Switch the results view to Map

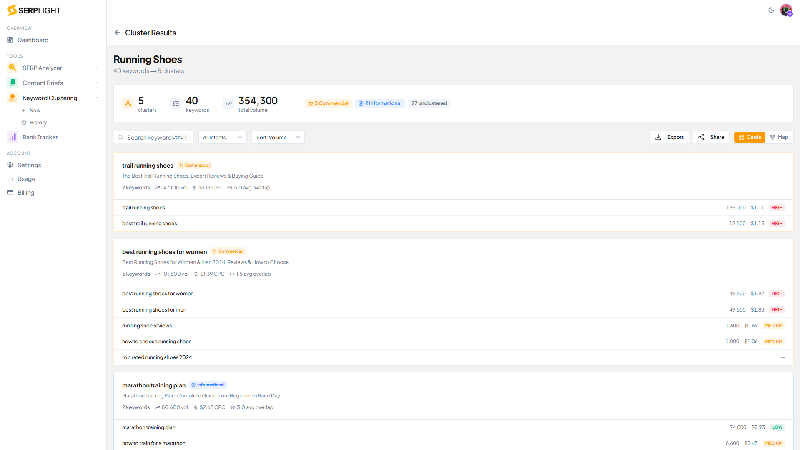(779, 137)
